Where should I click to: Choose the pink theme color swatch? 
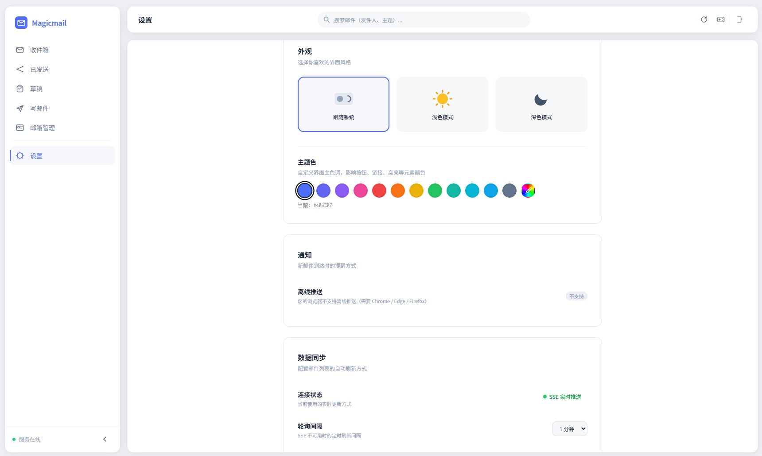coord(361,191)
